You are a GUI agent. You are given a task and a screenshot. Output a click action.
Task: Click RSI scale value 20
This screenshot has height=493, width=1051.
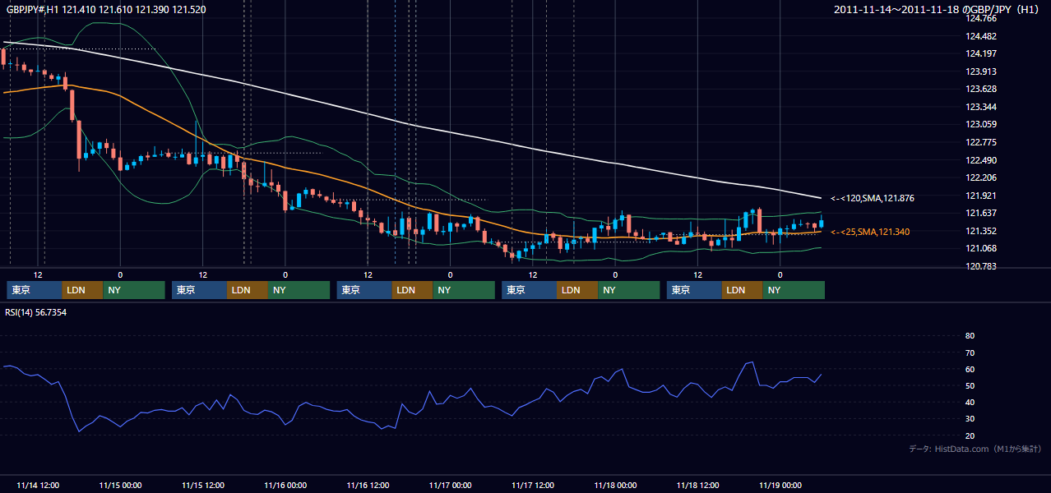click(970, 435)
